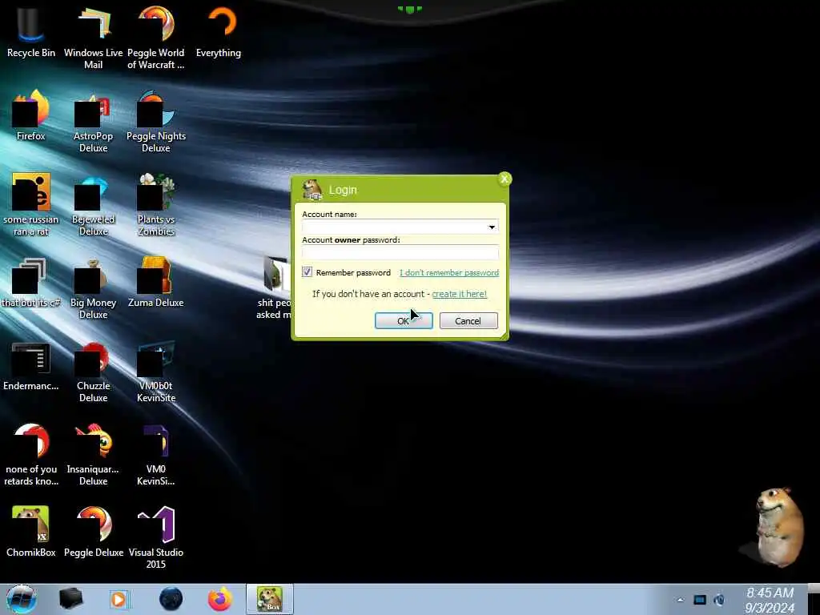This screenshot has height=615, width=820.
Task: Click the green tab at top of screen
Action: [410, 8]
